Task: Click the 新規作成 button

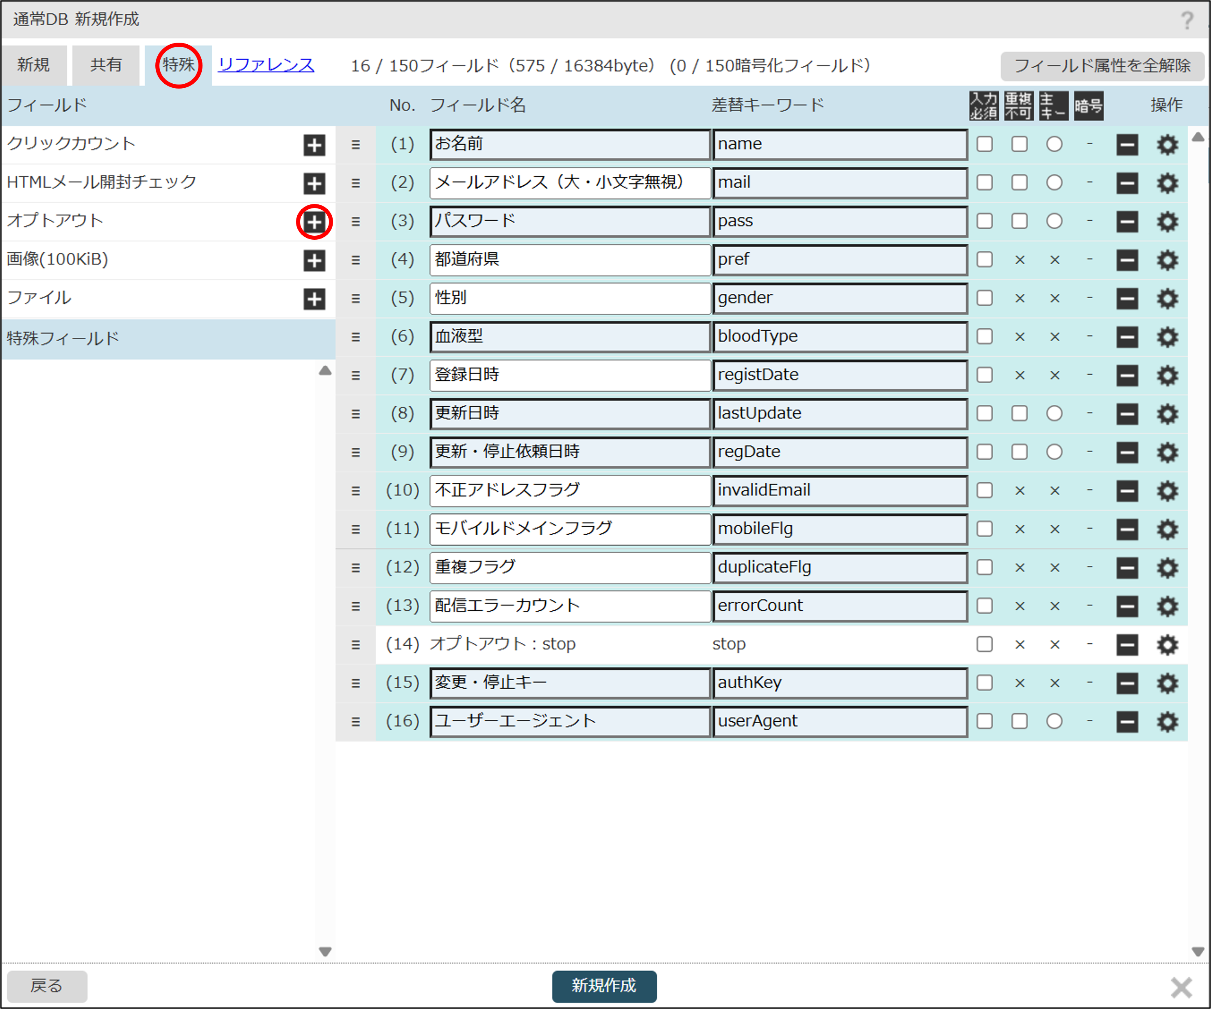Action: tap(604, 986)
